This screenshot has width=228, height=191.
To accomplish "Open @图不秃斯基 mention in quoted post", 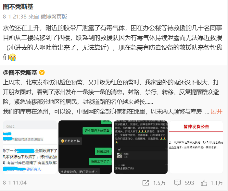I will 20,73.
